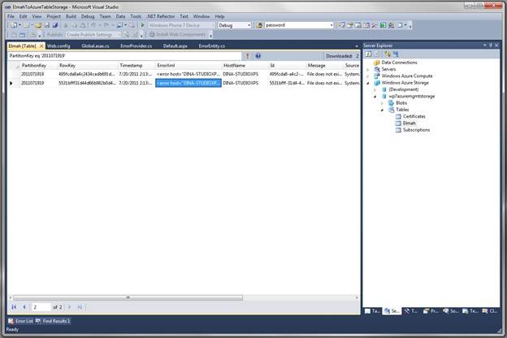
Task: Expand the (Development) storage node
Action: (x=375, y=89)
